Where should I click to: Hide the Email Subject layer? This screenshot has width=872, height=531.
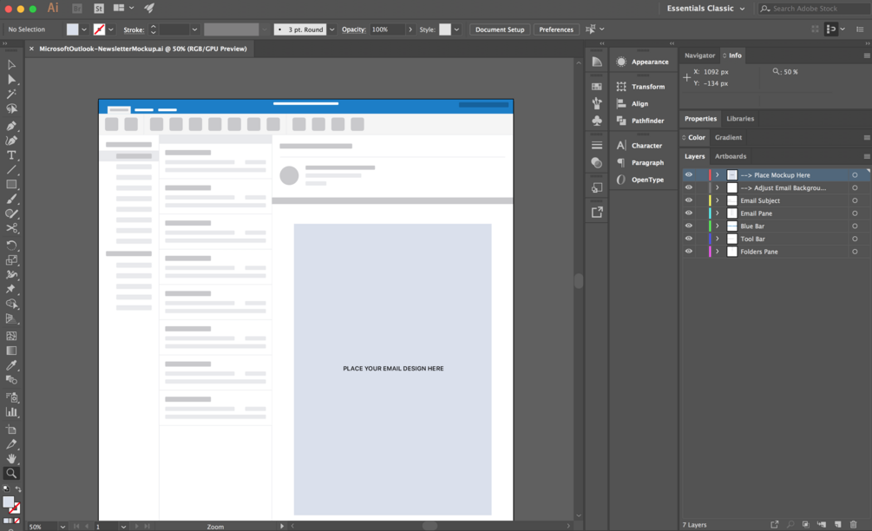[688, 200]
